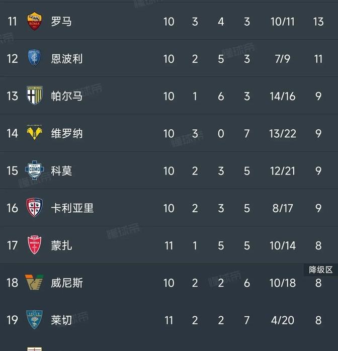Open team page for 罗马

pos(61,22)
